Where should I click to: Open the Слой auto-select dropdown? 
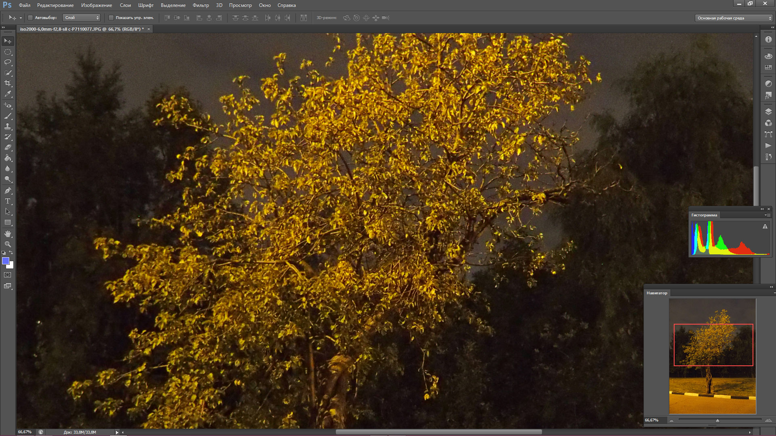click(82, 18)
